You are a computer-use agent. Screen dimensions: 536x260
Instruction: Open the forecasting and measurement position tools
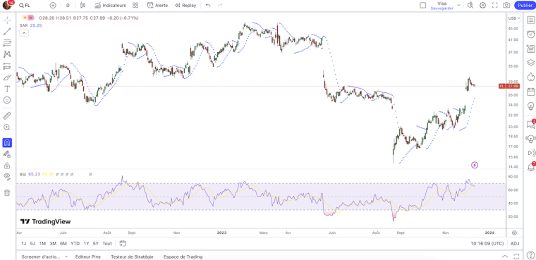click(x=7, y=66)
